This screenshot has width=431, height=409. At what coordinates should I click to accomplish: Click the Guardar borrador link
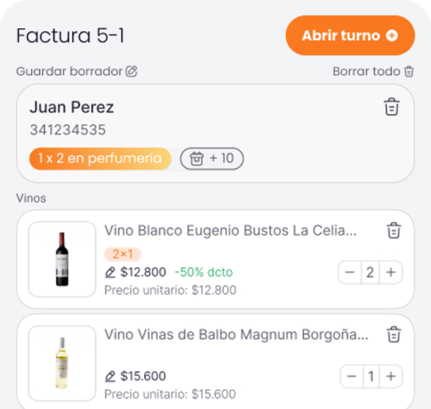(69, 71)
